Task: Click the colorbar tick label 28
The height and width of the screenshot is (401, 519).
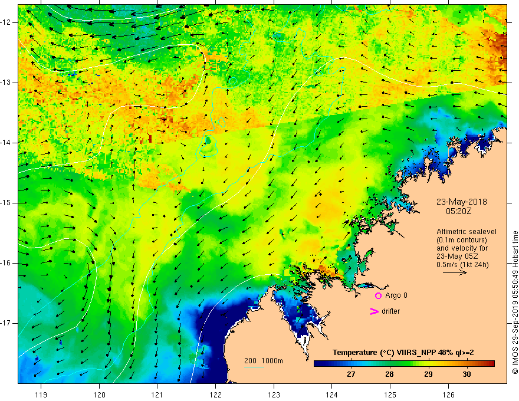Action: (390, 374)
